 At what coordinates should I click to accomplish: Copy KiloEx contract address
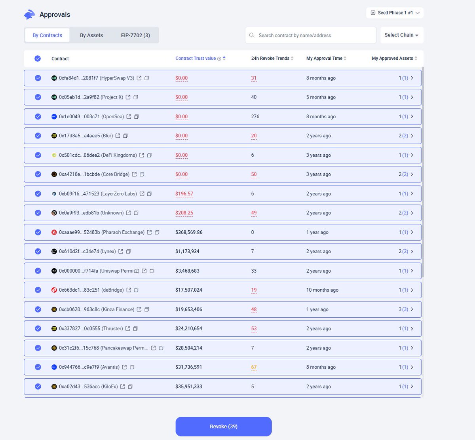point(130,387)
